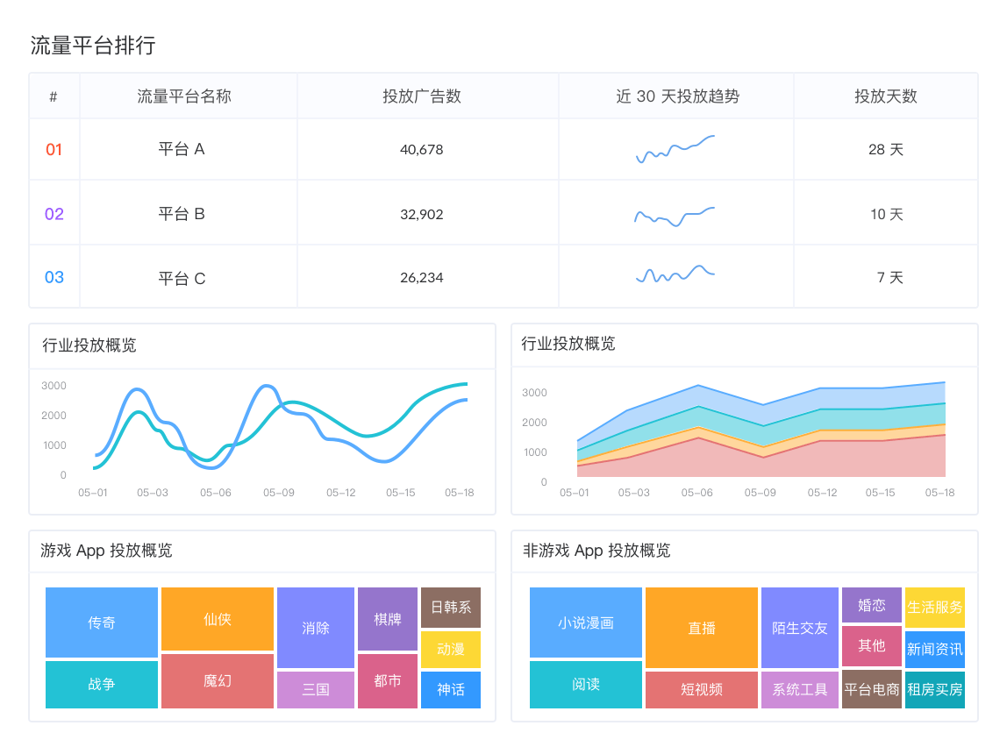Select the orange 仙侠 treemap block
This screenshot has height=747, width=1007.
[218, 619]
